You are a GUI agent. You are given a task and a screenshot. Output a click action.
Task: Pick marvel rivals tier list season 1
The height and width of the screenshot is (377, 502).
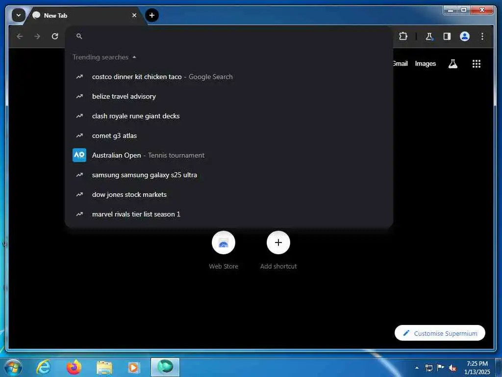[x=229, y=214]
